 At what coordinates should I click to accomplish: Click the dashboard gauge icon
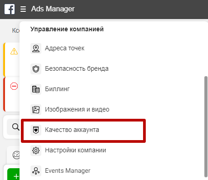(16, 155)
